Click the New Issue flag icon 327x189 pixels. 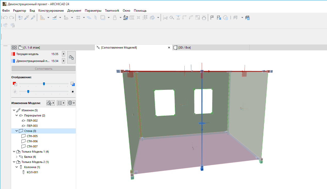pyautogui.click(x=212, y=18)
